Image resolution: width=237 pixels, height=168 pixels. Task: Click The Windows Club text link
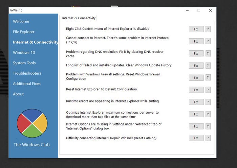31,145
